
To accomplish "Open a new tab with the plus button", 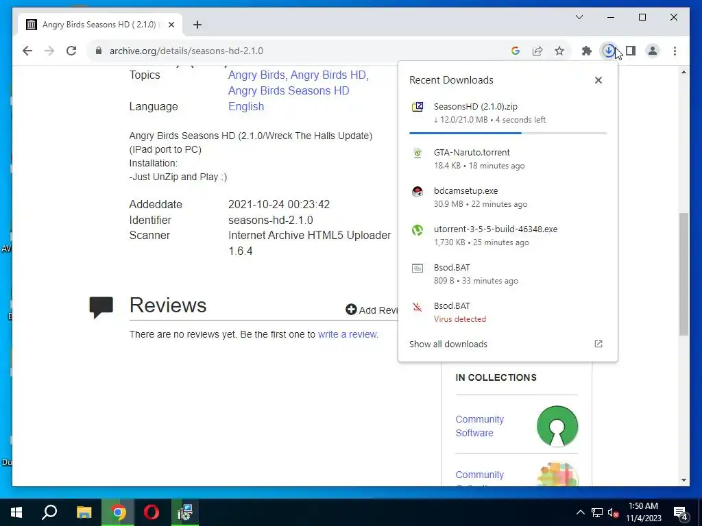I will point(197,25).
